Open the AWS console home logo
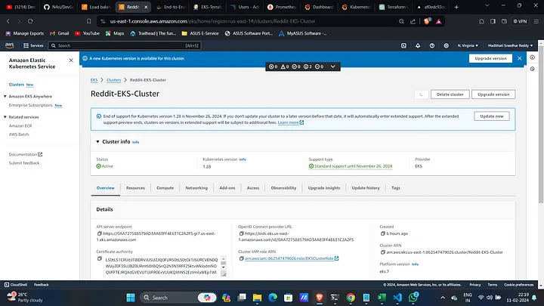 pyautogui.click(x=9, y=45)
